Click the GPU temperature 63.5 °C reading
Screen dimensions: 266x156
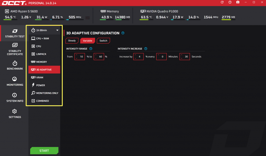147,17
